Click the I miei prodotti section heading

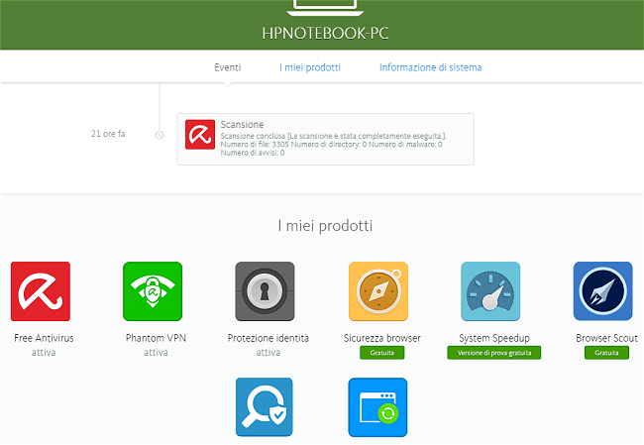click(x=325, y=226)
